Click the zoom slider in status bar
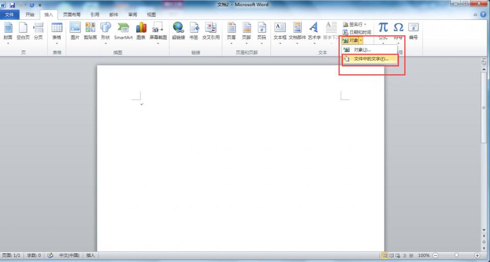The height and width of the screenshot is (262, 490). (456, 255)
